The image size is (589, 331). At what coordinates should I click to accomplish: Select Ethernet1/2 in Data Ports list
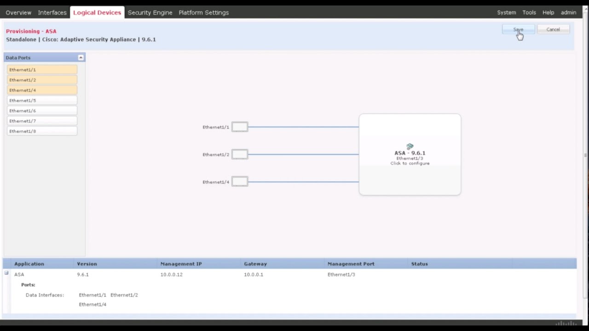(x=42, y=80)
